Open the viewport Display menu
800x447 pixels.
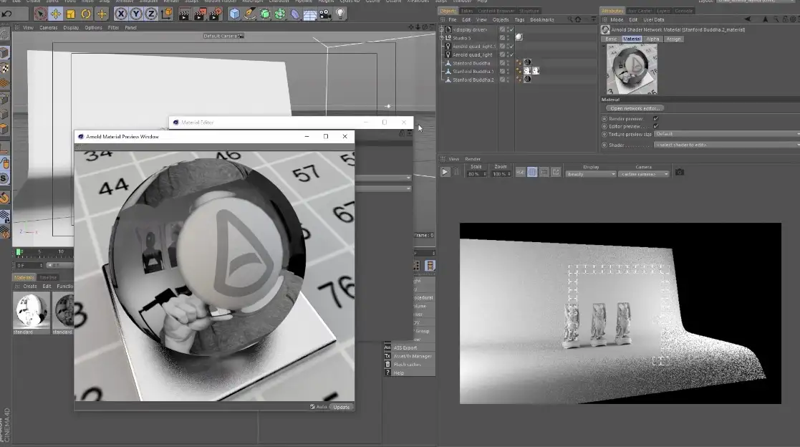[x=71, y=27]
